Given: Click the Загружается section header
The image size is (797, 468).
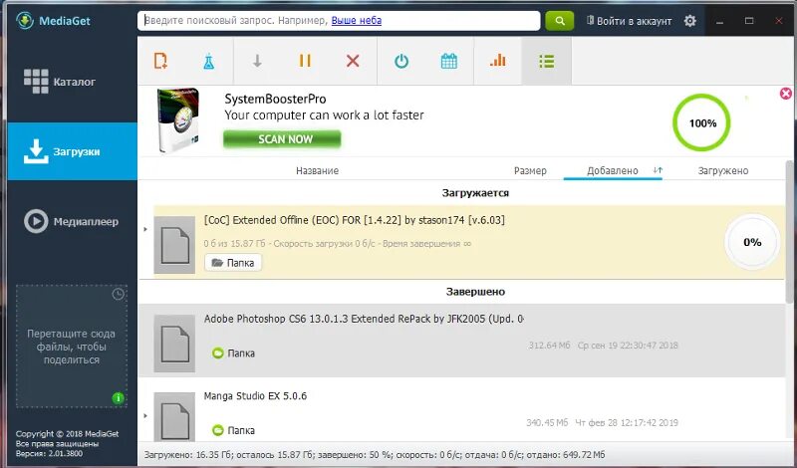Looking at the screenshot, I should 475,193.
